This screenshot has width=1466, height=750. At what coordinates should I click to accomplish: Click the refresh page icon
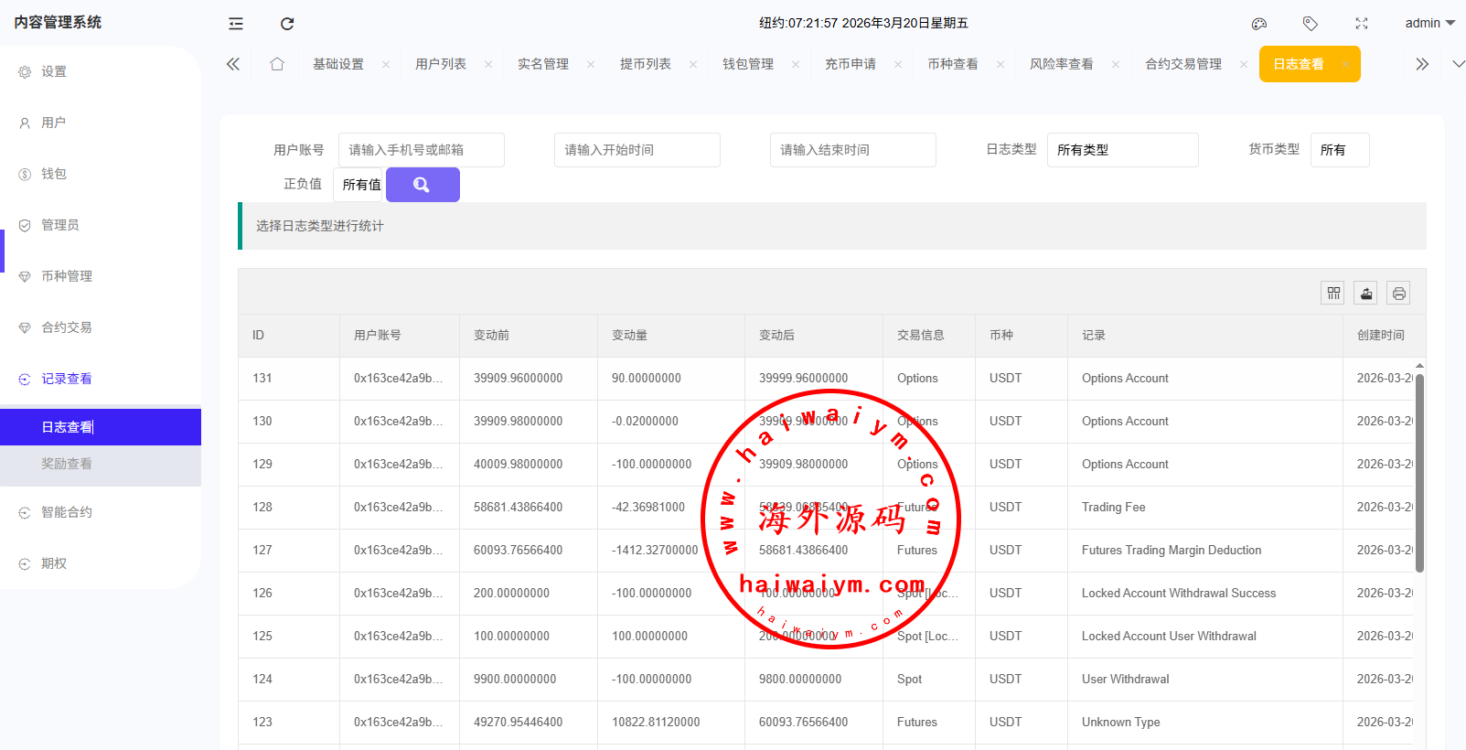(287, 24)
